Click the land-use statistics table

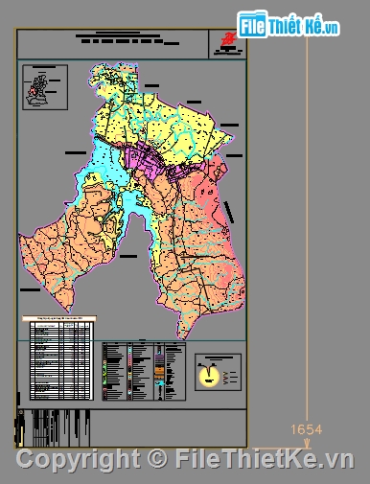click(x=61, y=360)
